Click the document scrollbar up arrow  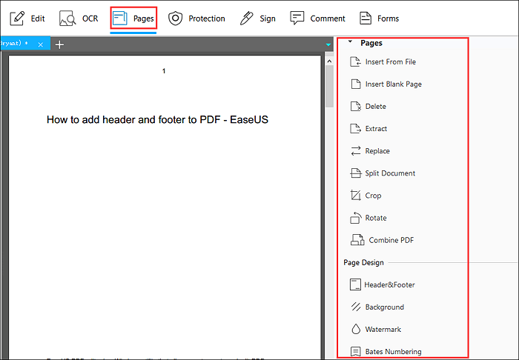[329, 61]
